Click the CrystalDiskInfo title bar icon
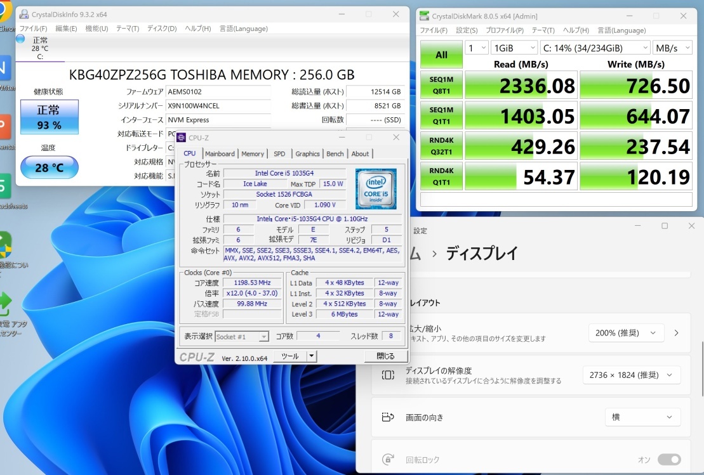704x475 pixels. pos(23,15)
